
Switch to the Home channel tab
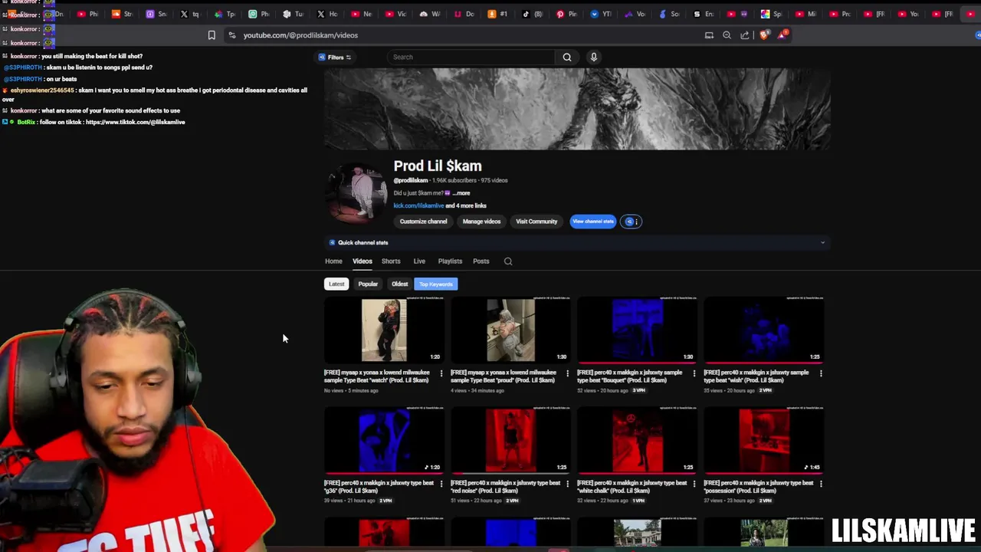333,261
